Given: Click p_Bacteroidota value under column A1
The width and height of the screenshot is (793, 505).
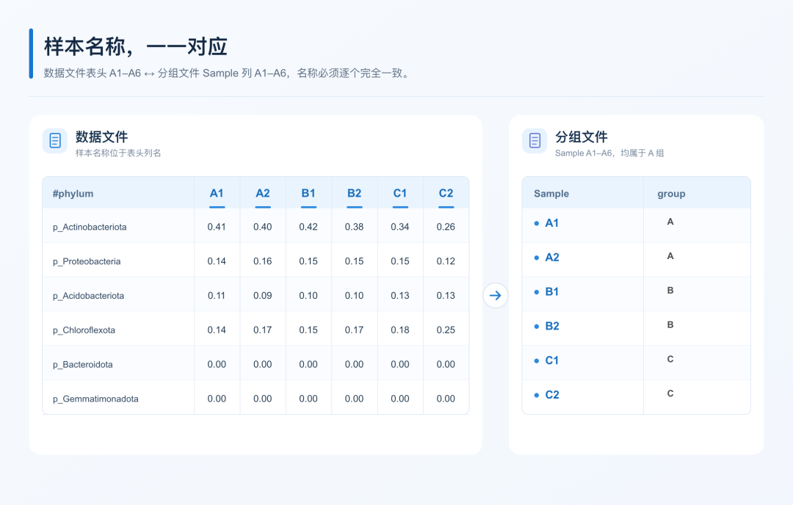Looking at the screenshot, I should (217, 365).
